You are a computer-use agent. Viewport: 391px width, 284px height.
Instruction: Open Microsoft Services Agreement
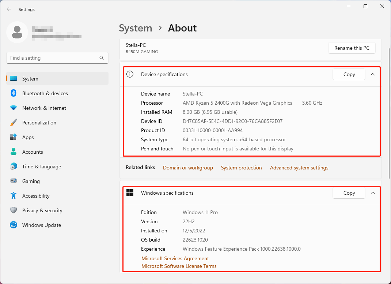tap(175, 258)
